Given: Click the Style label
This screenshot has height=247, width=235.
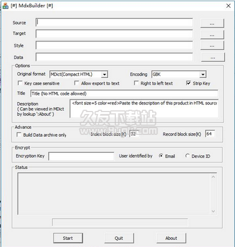Looking at the screenshot, I should [x=19, y=46].
